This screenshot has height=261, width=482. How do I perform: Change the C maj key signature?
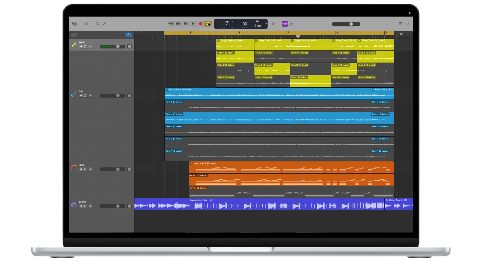coord(257,26)
